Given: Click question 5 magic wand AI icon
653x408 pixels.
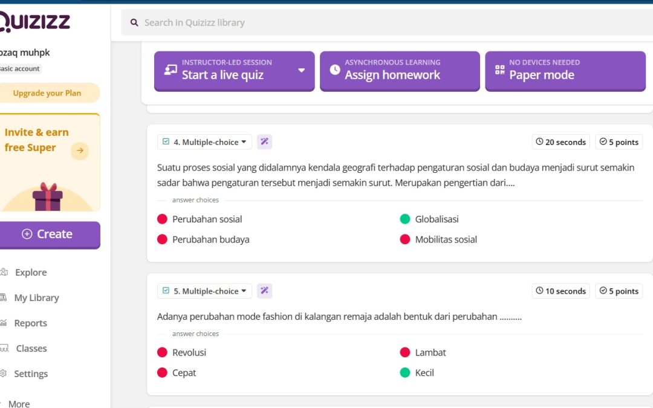Looking at the screenshot, I should tap(264, 291).
